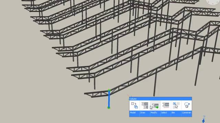The image size is (220, 123).
Task: Click the top green grip of selected column
Action: point(109,91)
